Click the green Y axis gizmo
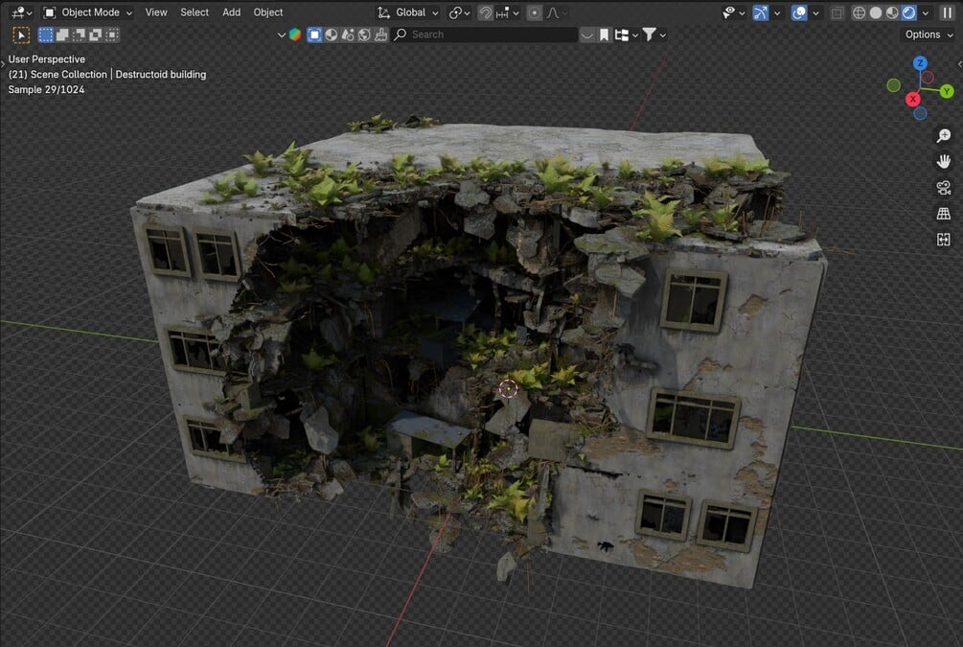This screenshot has width=963, height=647. coord(947,92)
